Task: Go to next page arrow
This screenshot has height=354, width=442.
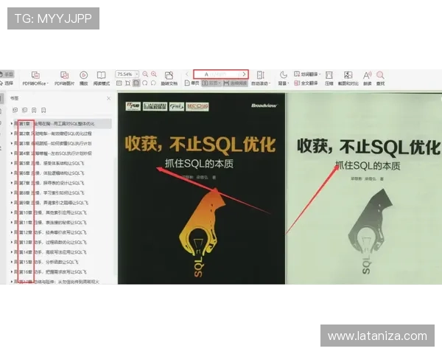Action: 244,74
